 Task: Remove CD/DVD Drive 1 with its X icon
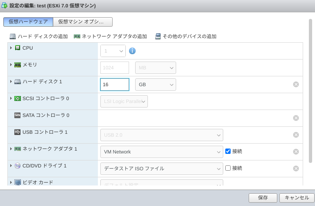point(296,168)
